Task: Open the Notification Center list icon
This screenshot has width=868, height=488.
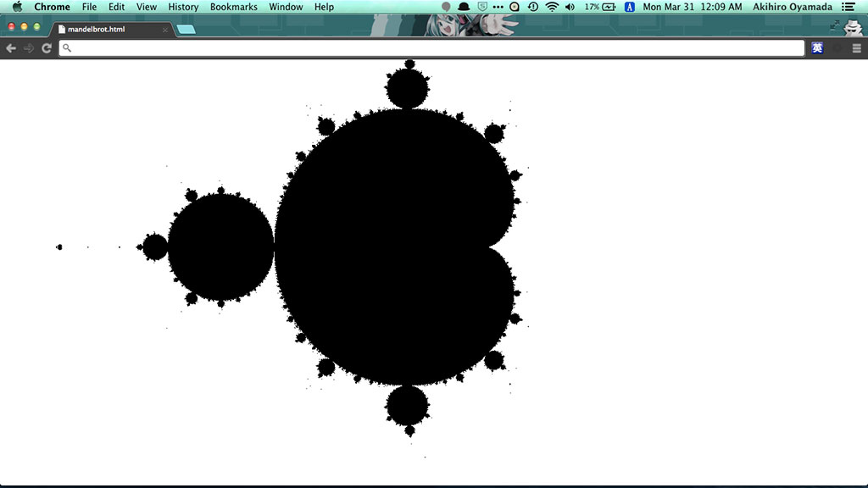Action: [849, 7]
